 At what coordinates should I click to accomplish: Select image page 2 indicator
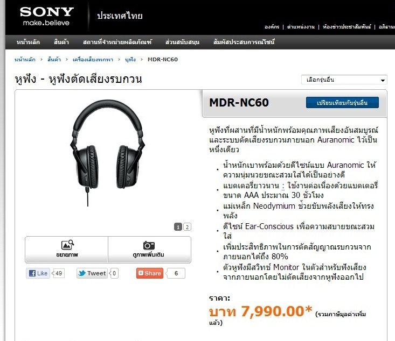(x=187, y=227)
